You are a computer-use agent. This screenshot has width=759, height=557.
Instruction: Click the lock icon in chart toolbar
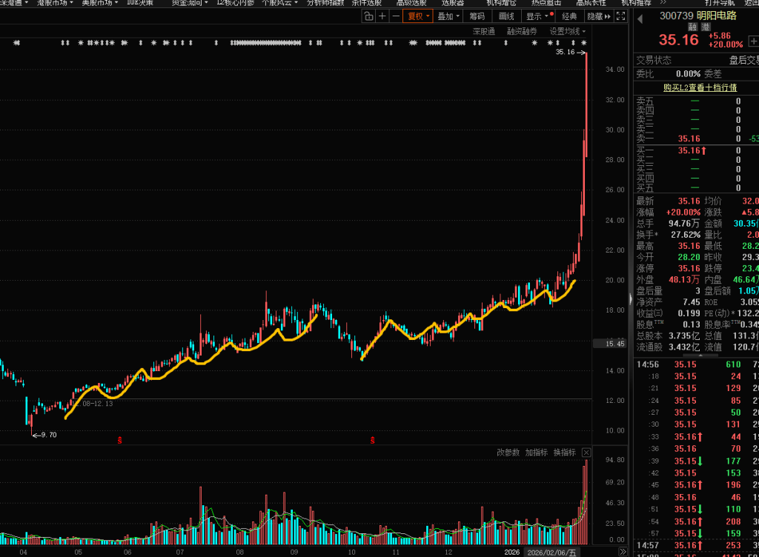[369, 16]
